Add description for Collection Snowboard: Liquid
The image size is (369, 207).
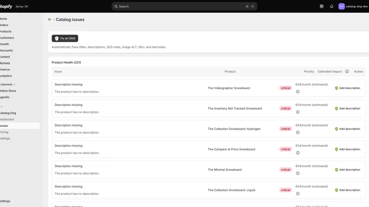point(347,190)
